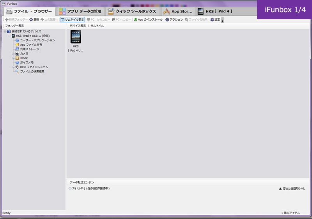Expand the Ibook tree node
Screen dimensions: 312x219
(13, 58)
